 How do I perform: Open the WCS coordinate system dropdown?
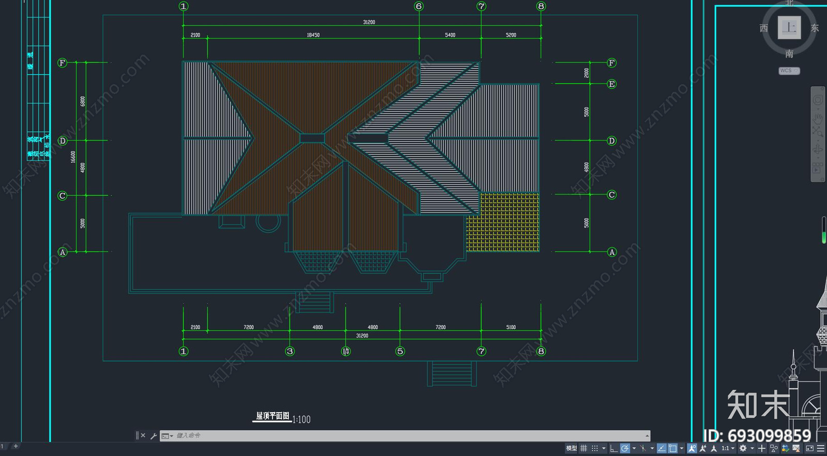click(789, 71)
